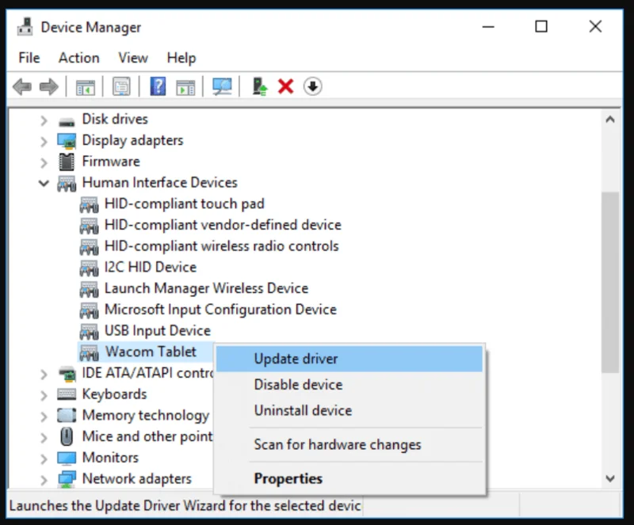Screen dimensions: 634x525
Task: Select the Firmware label
Action: [x=111, y=162]
